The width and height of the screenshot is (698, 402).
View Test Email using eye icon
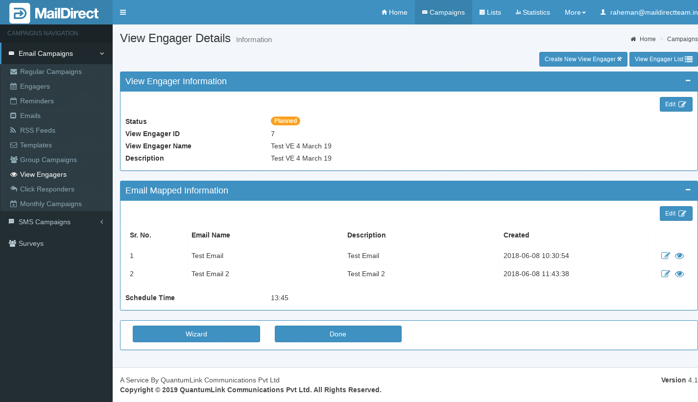point(679,256)
